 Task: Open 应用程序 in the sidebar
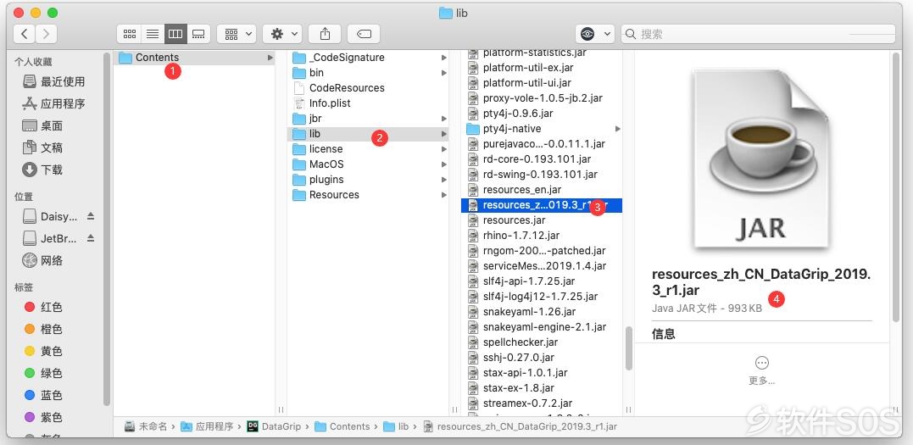pyautogui.click(x=54, y=103)
